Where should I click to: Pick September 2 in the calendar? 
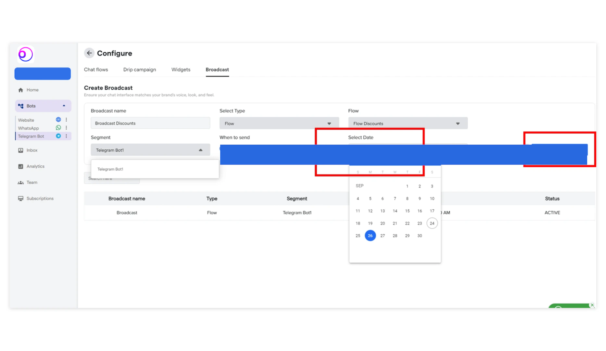(x=420, y=186)
